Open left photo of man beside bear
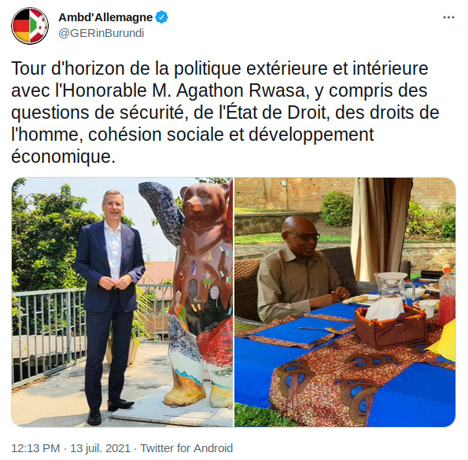This screenshot has height=460, width=468. [x=122, y=302]
